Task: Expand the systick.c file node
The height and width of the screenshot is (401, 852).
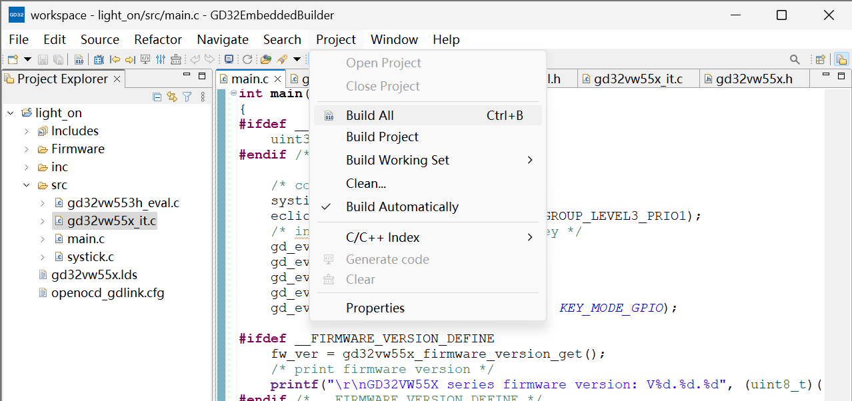Action: point(43,257)
